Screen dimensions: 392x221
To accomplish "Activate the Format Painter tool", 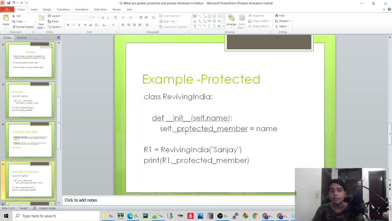I will click(x=23, y=27).
